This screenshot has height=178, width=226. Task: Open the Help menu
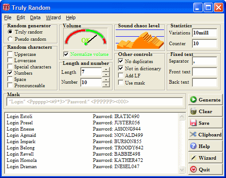pyautogui.click(x=71, y=17)
